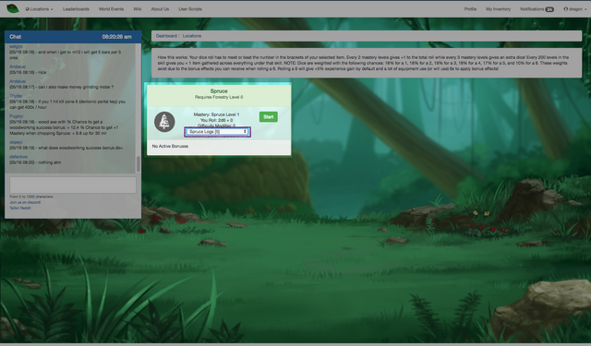Click inside the chat message box

tap(73, 185)
